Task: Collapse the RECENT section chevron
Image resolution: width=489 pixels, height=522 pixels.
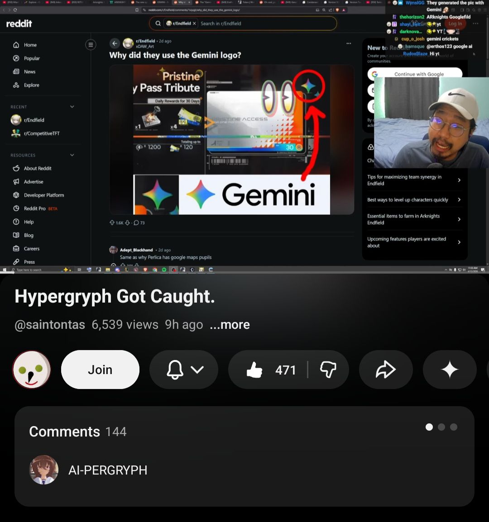Action: 72,107
